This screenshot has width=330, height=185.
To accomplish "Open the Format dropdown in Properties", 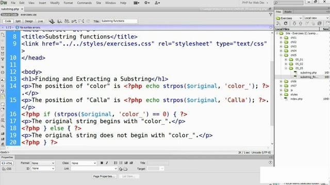I will pyautogui.click(x=43, y=163).
